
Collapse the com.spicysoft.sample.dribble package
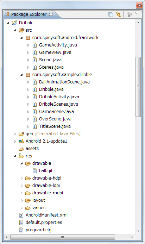click(x=21, y=75)
